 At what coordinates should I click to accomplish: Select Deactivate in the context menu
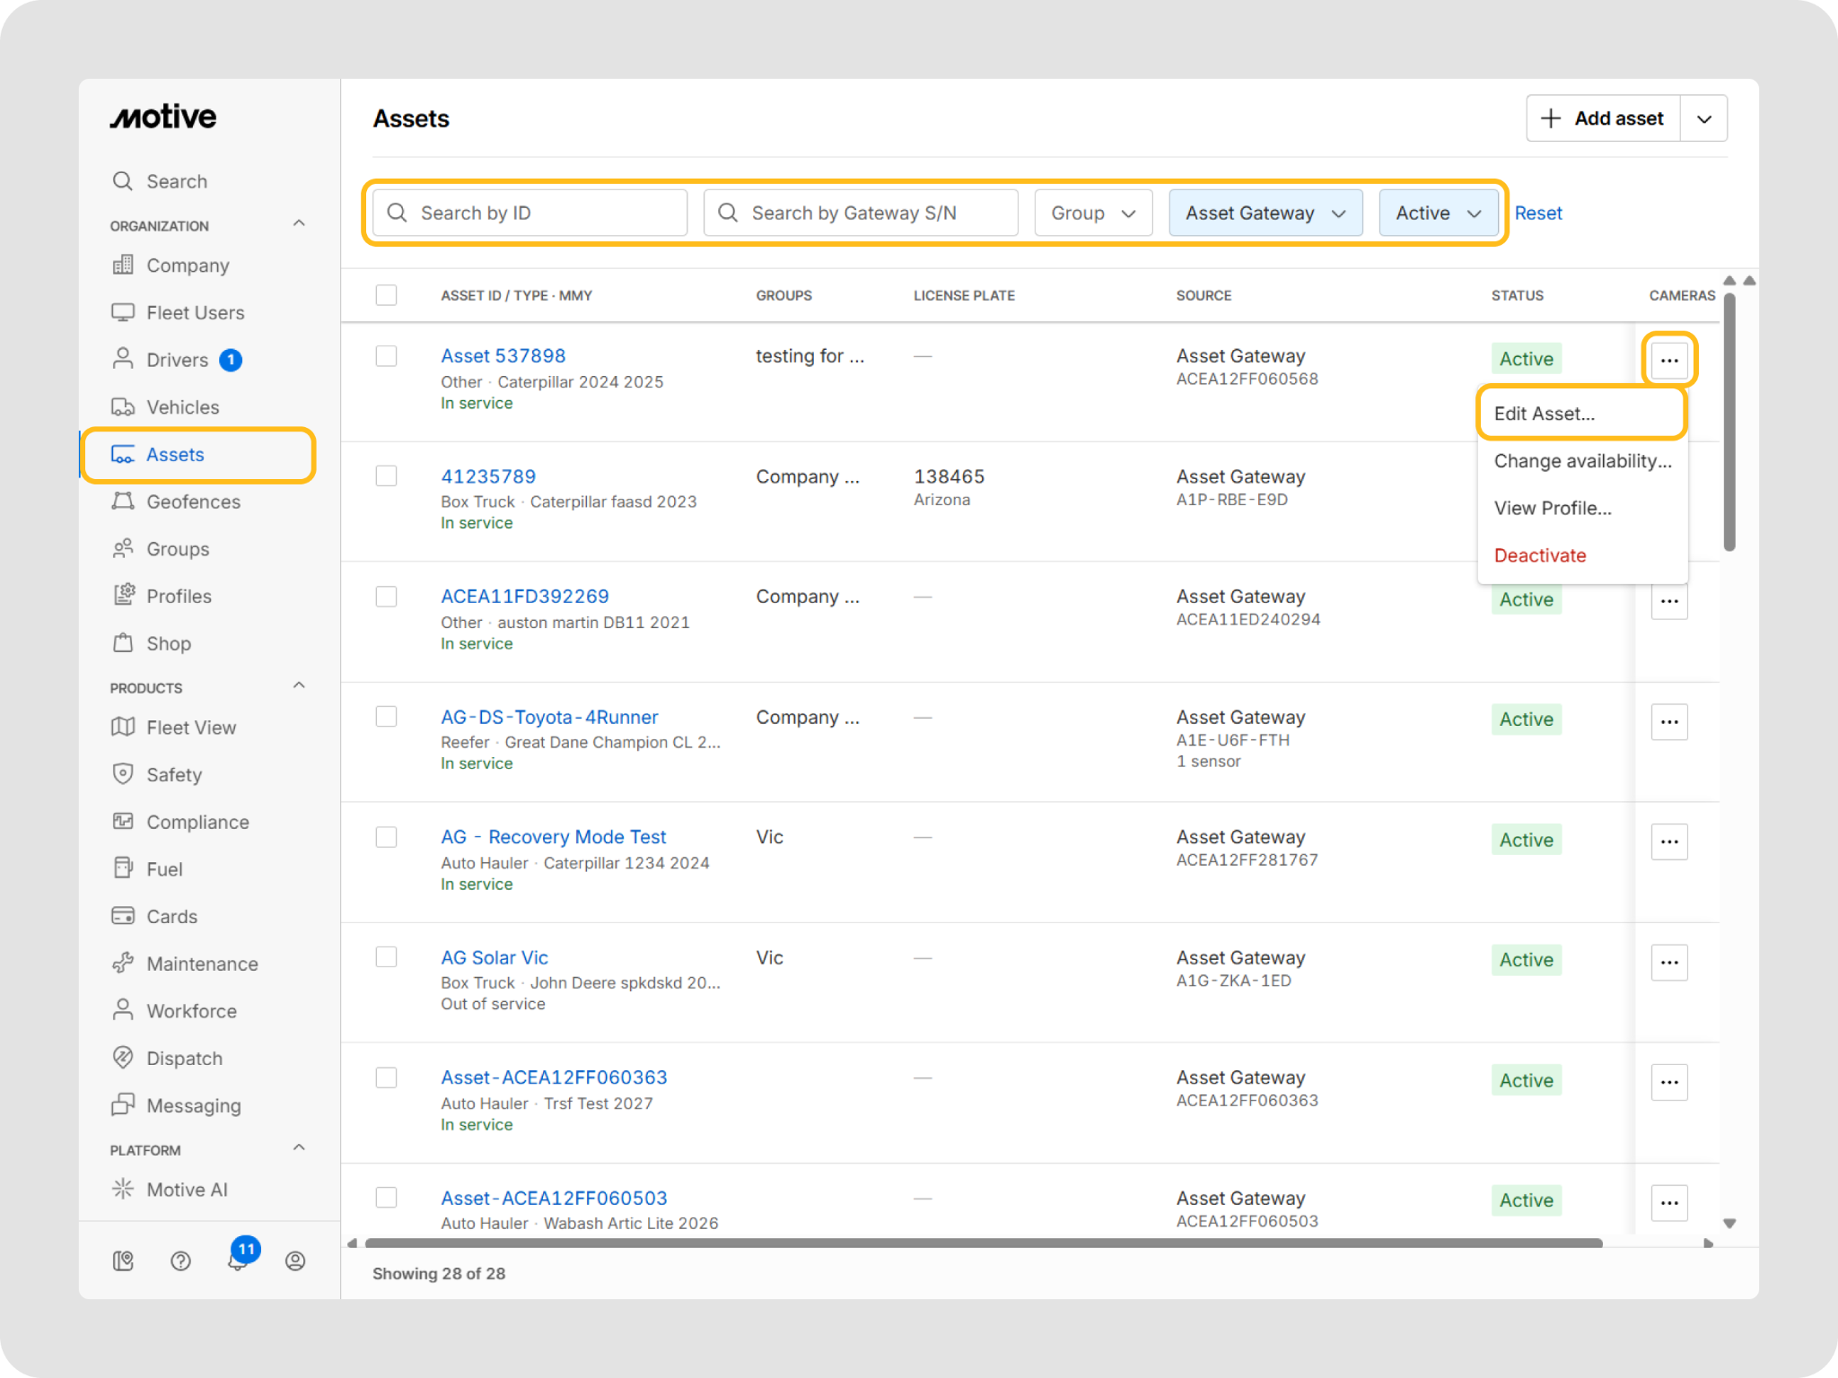pos(1539,555)
